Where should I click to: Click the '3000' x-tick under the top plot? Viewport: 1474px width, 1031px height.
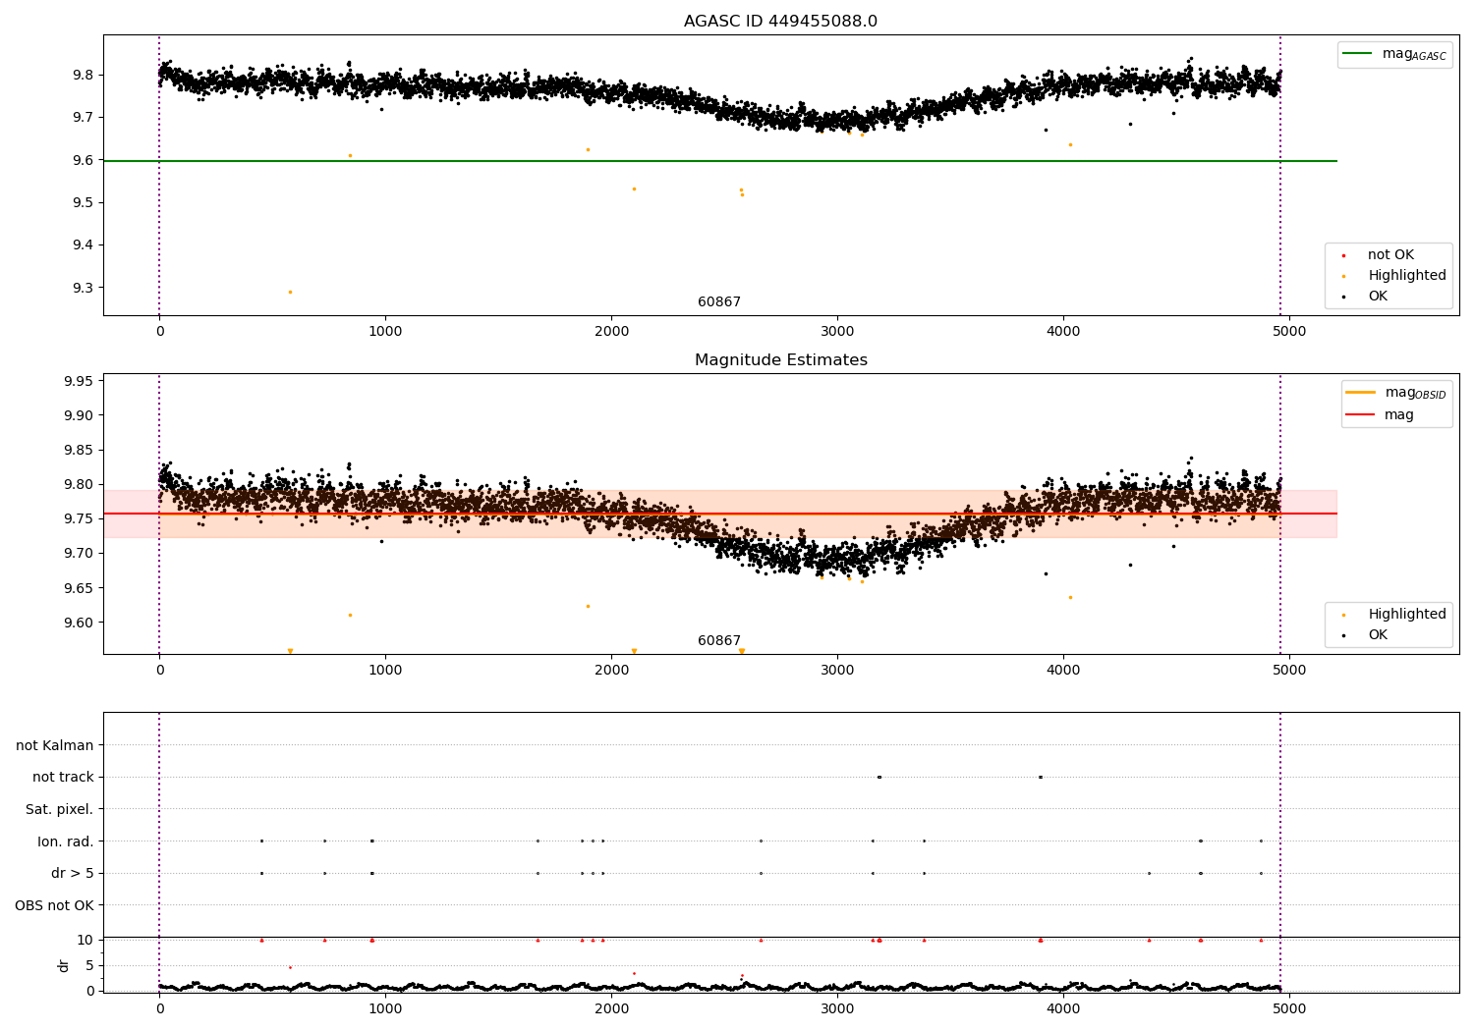coord(837,332)
